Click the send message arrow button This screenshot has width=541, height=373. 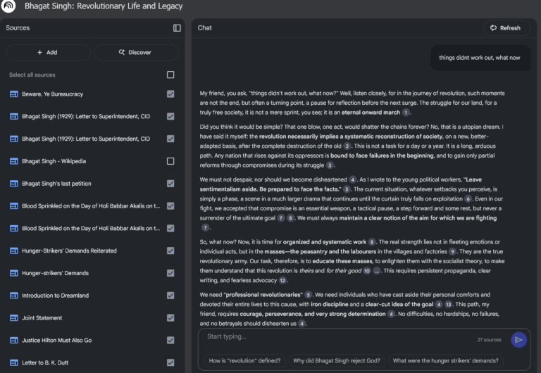coord(518,340)
